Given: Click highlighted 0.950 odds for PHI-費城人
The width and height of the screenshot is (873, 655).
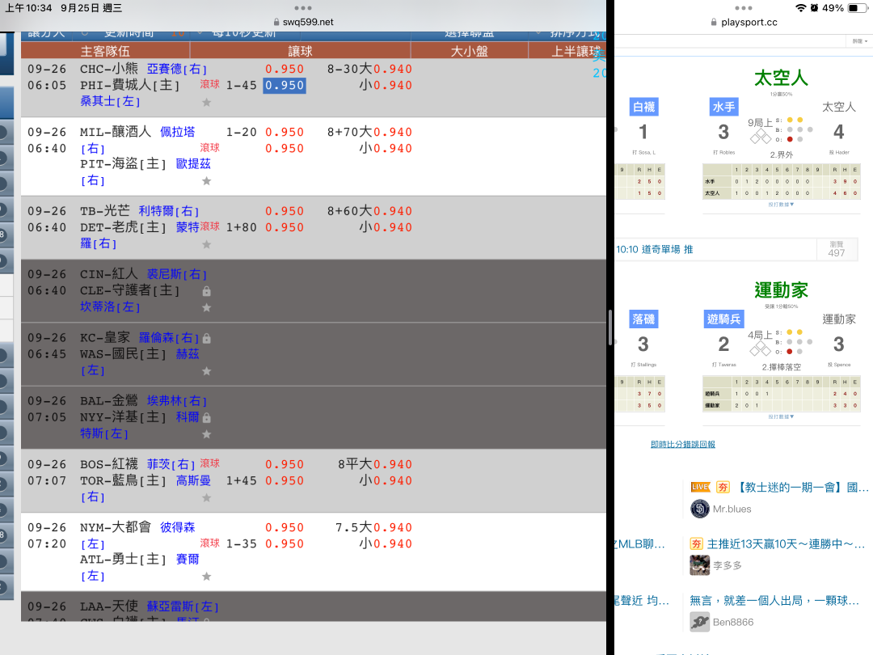Looking at the screenshot, I should (285, 85).
